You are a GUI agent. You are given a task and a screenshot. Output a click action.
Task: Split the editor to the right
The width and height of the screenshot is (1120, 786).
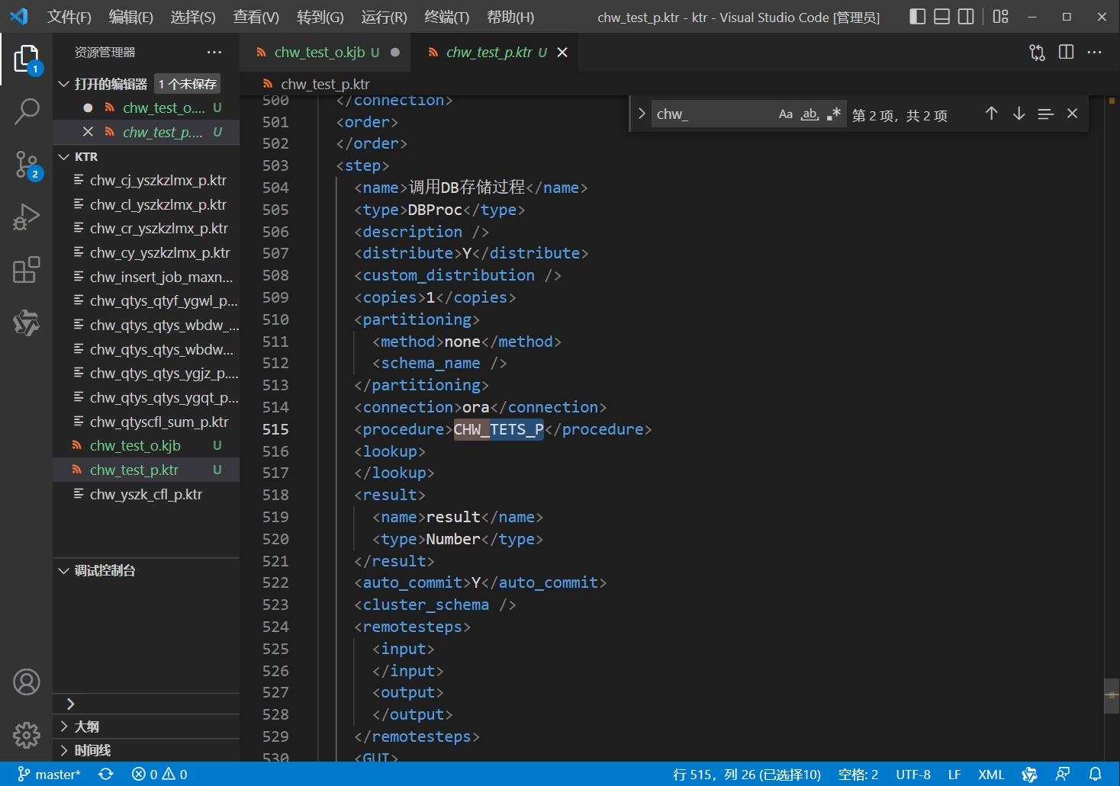pyautogui.click(x=1067, y=52)
